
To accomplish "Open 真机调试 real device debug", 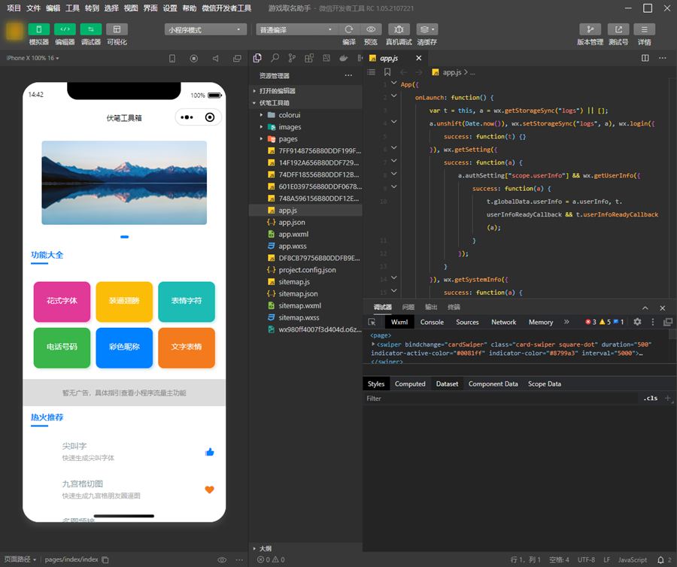I will click(399, 29).
